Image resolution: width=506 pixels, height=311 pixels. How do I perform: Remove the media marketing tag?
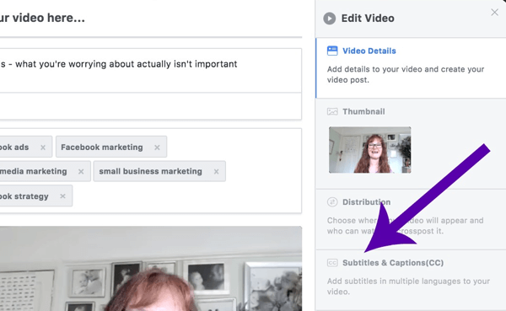pyautogui.click(x=81, y=172)
